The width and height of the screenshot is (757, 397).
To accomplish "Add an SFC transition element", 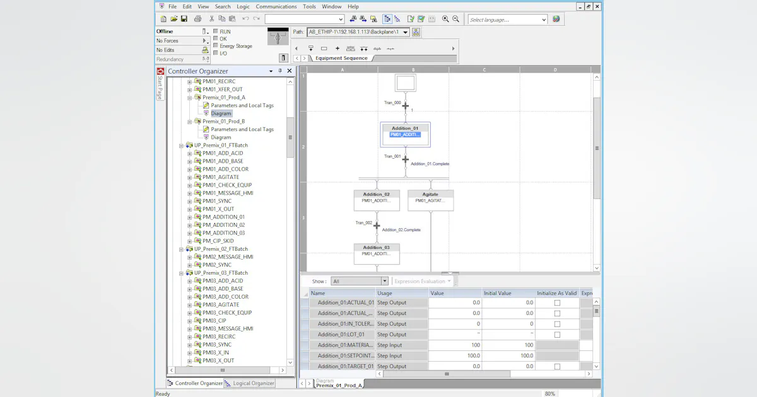I will pos(337,48).
